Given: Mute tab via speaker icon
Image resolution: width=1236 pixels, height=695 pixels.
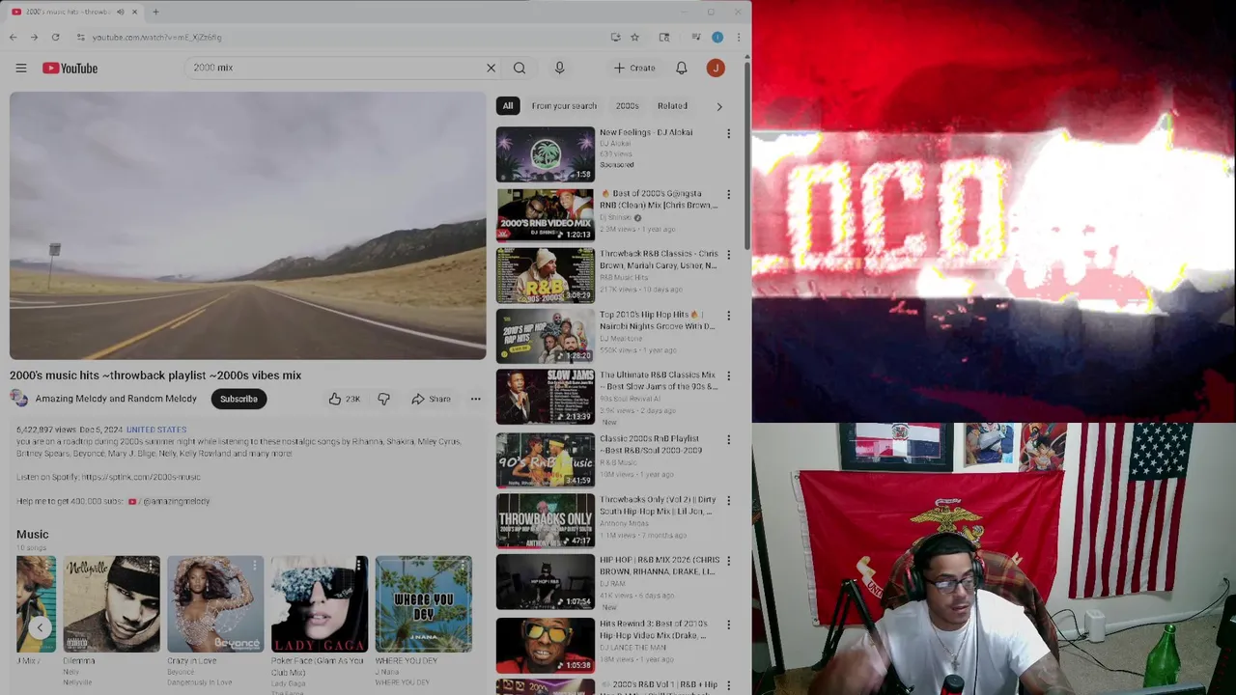Looking at the screenshot, I should (120, 12).
